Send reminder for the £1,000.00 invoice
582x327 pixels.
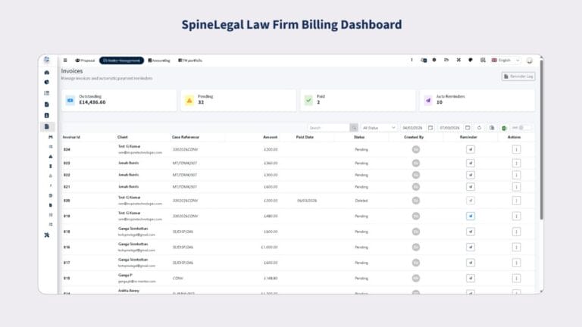point(471,248)
